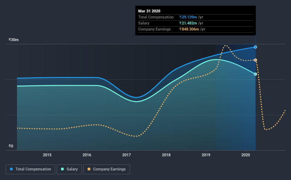This screenshot has width=291, height=180.
Task: Click the ₹21.482m salary value
Action: click(x=188, y=23)
